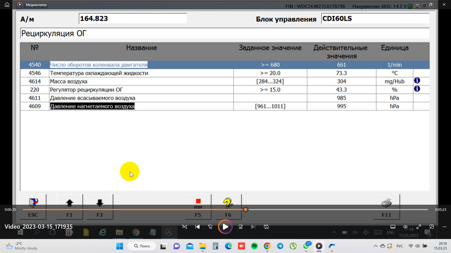Viewport: 451px width, 253px height.
Task: Open File Explorer from the taskbar
Action: click(x=202, y=246)
